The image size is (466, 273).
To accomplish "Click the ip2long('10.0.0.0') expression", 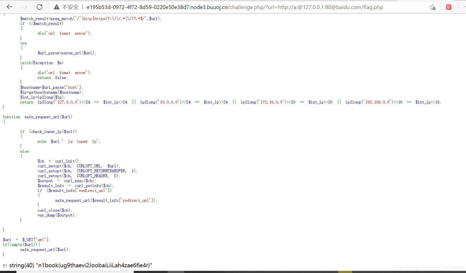I will coord(160,102).
